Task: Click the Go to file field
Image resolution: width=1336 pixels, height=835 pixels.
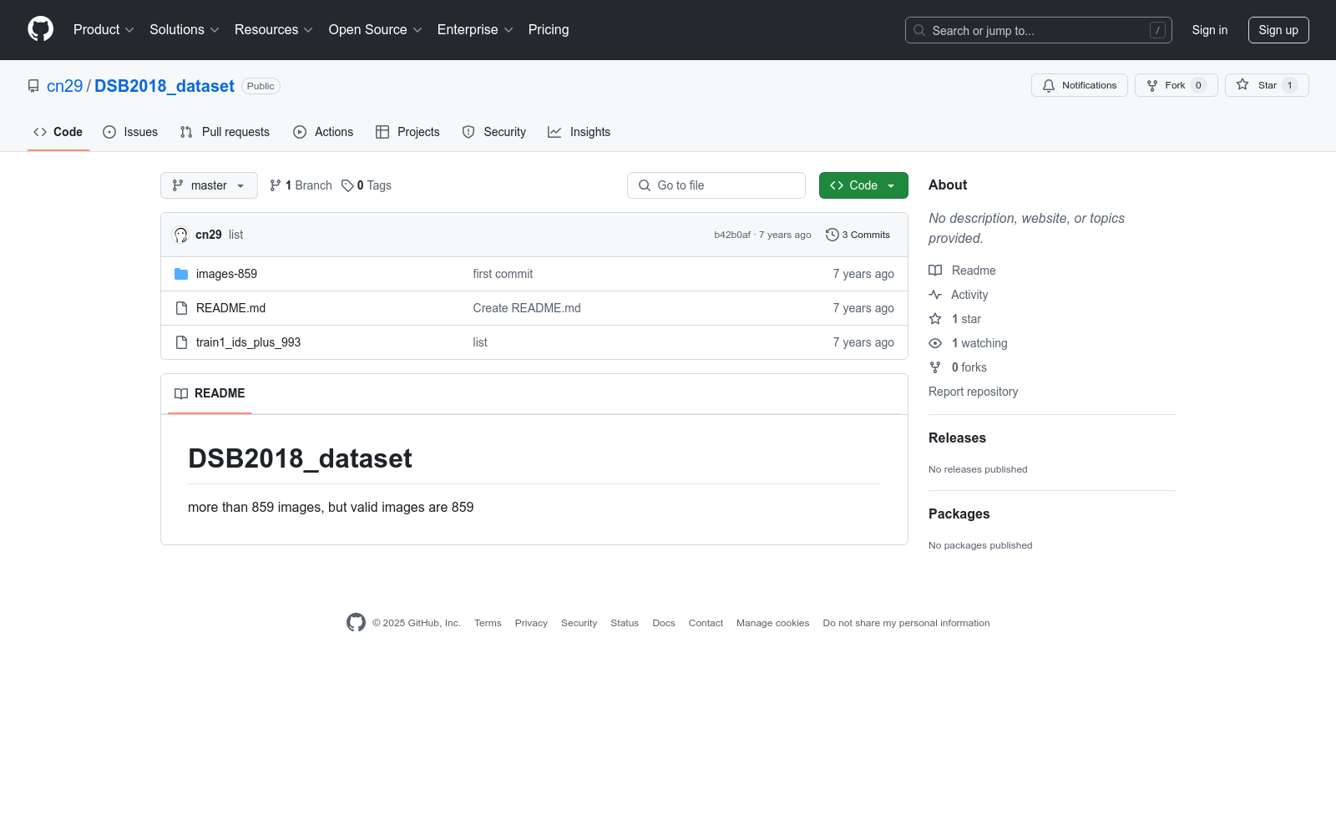Action: pos(716,185)
